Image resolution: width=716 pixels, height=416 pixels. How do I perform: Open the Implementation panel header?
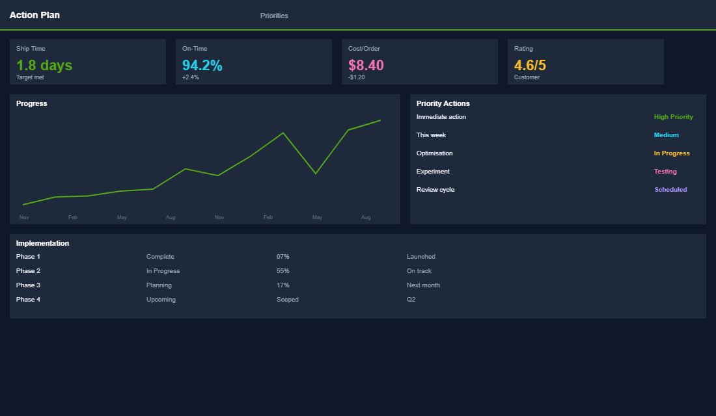[x=42, y=242]
